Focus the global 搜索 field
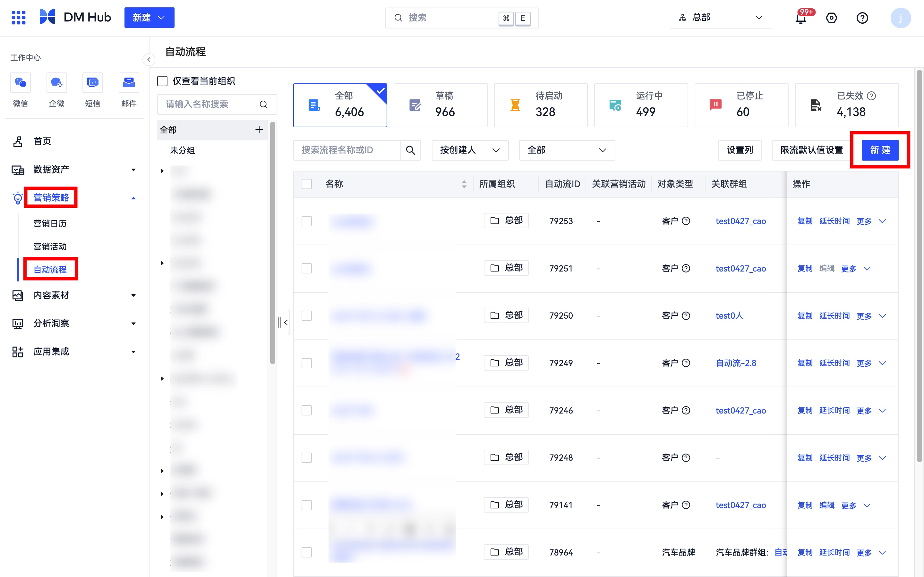Screen dimensions: 924x577 pyautogui.click(x=462, y=18)
